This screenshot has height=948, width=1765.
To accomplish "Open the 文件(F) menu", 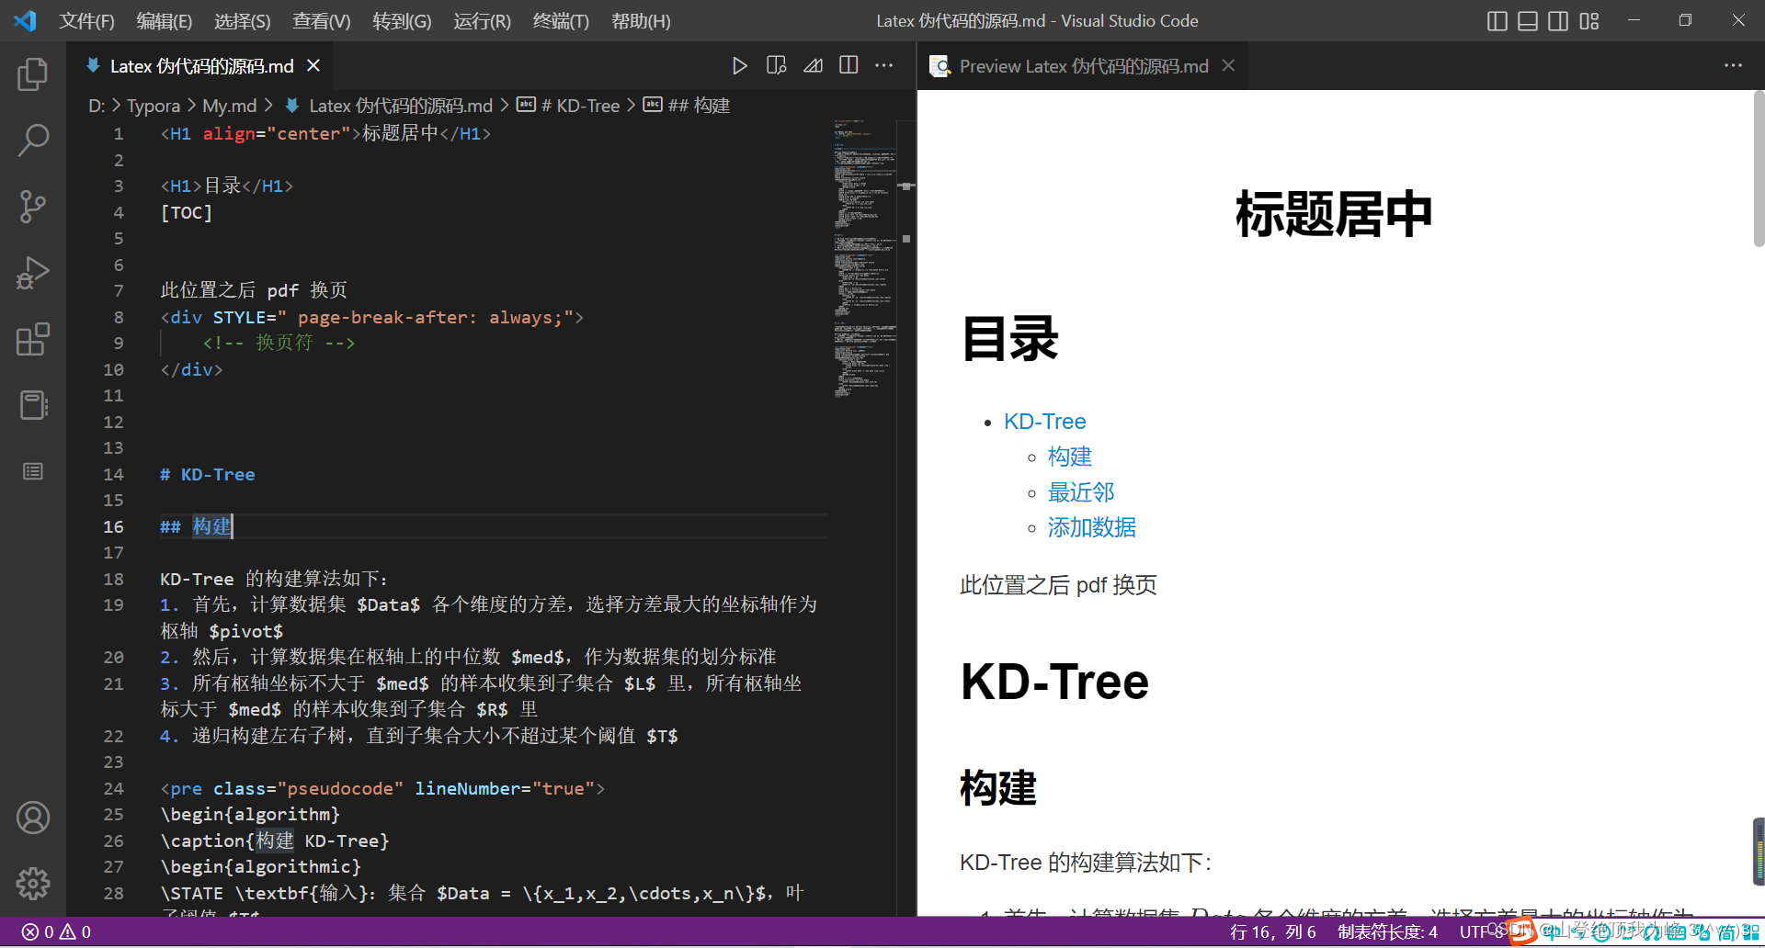I will [x=87, y=21].
